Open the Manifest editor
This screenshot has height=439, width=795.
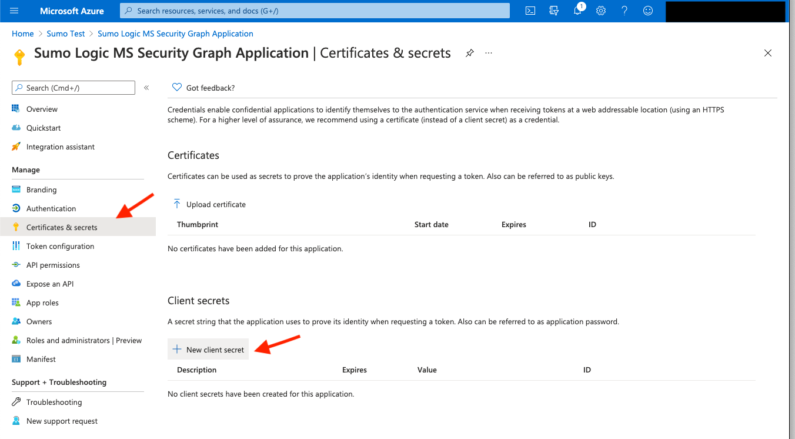41,359
